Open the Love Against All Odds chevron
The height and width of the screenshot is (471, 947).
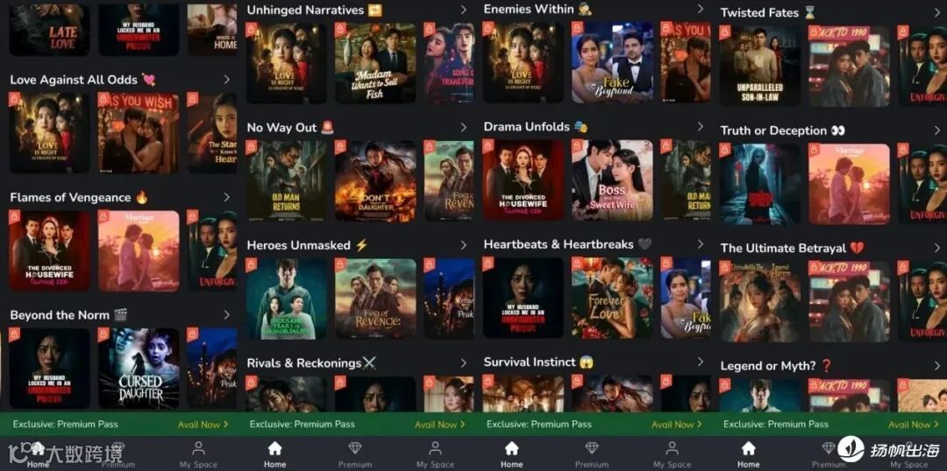tap(226, 79)
